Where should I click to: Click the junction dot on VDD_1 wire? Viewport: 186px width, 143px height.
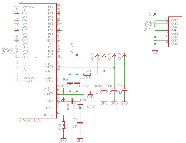pos(124,64)
